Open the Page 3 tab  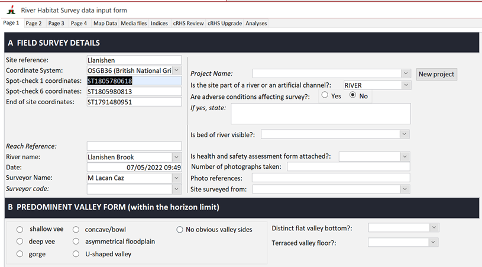(56, 23)
